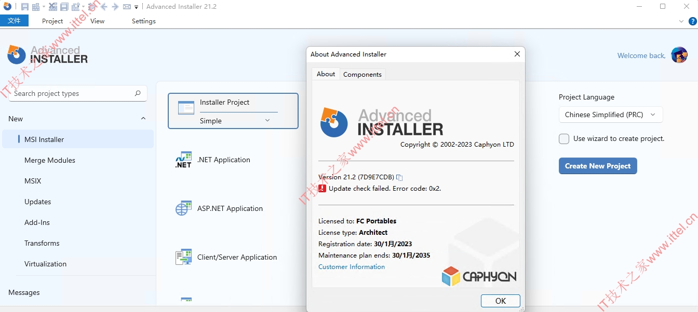Screen dimensions: 698x312
Task: Open the Project ribbon tab
Action: (x=52, y=21)
